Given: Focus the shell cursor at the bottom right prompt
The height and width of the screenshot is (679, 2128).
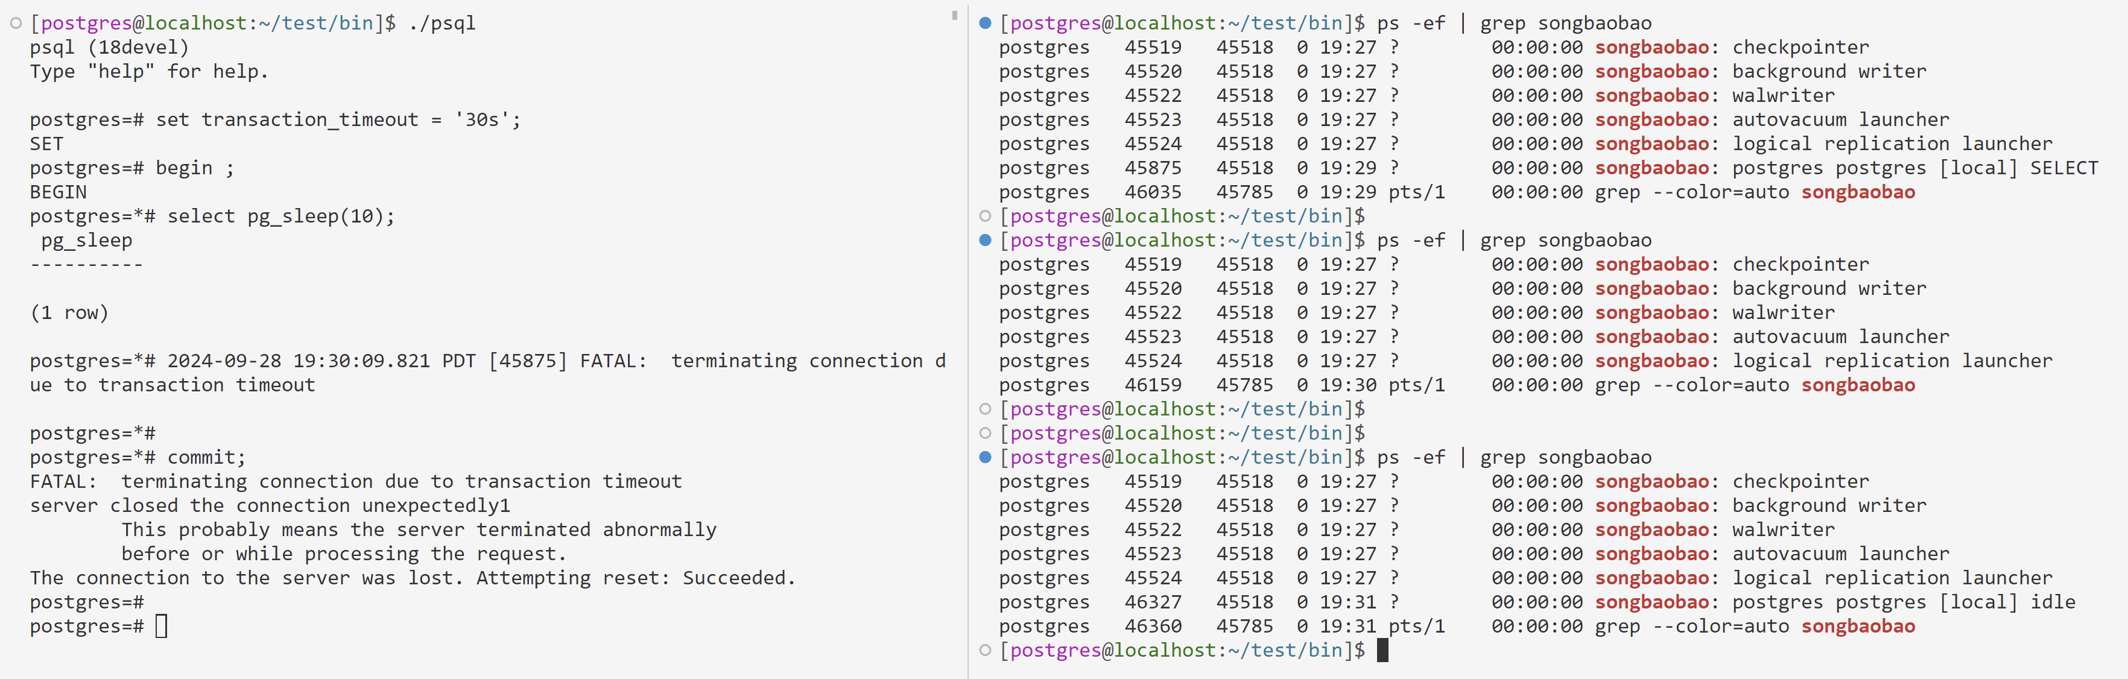Looking at the screenshot, I should click(1383, 650).
